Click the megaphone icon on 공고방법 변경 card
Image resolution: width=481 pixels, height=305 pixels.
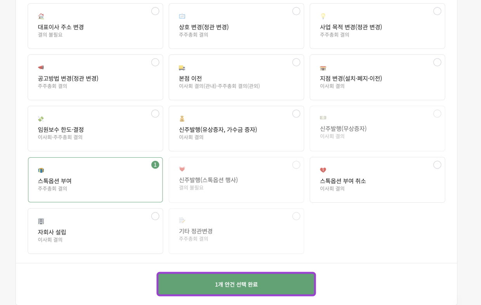(x=41, y=67)
